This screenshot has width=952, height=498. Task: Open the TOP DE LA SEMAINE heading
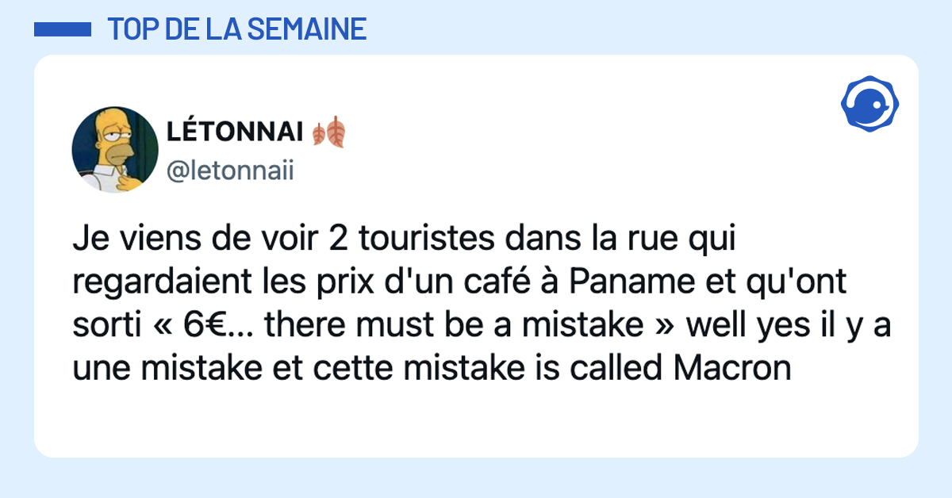236,29
